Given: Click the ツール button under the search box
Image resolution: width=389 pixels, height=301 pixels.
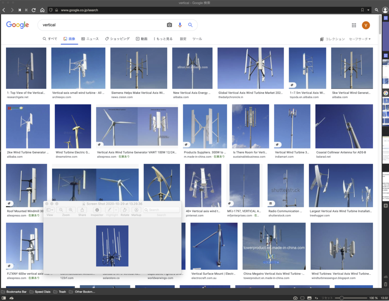Looking at the screenshot, I should coord(197,39).
